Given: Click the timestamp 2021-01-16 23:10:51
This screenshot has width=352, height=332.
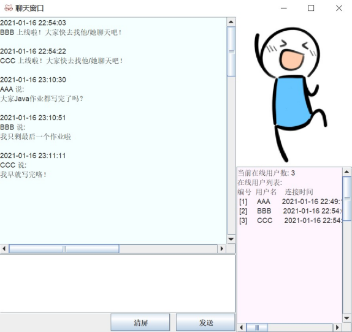Looking at the screenshot, I should click(x=33, y=118).
